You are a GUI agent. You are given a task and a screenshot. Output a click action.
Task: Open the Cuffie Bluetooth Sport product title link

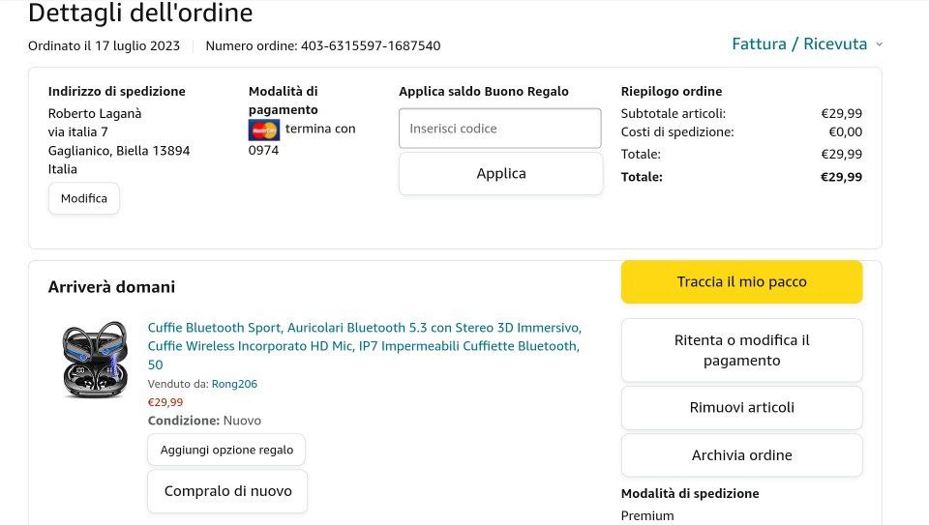[364, 345]
